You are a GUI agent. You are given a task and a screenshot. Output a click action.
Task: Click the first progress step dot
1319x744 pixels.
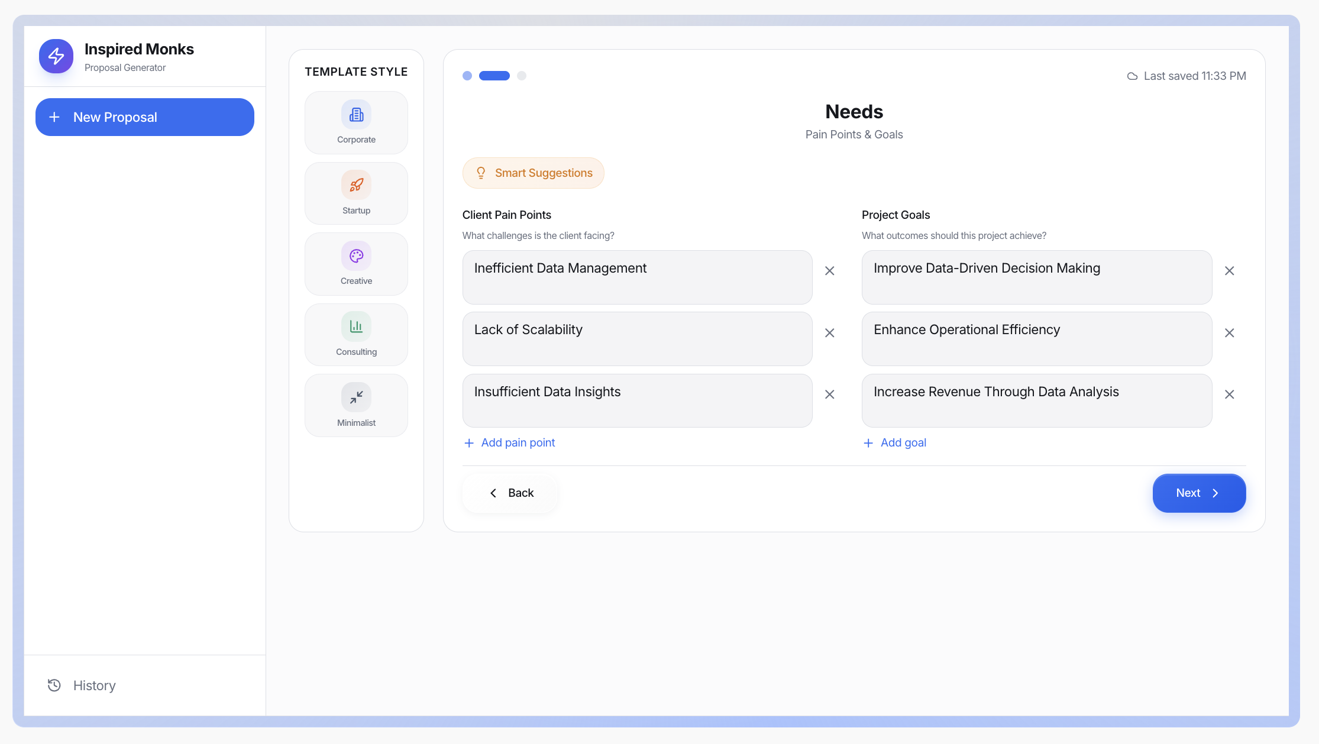(x=467, y=76)
